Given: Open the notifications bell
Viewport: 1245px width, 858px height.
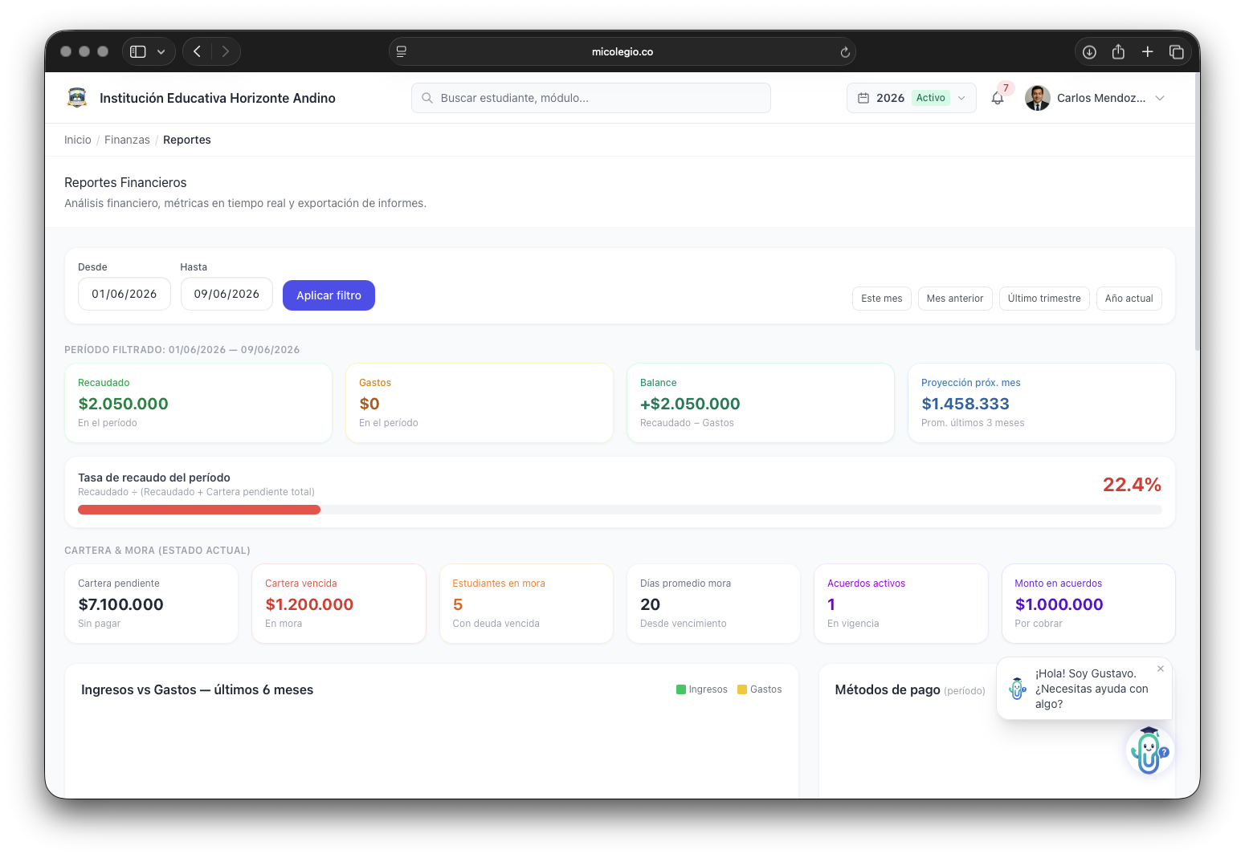Looking at the screenshot, I should click(998, 98).
